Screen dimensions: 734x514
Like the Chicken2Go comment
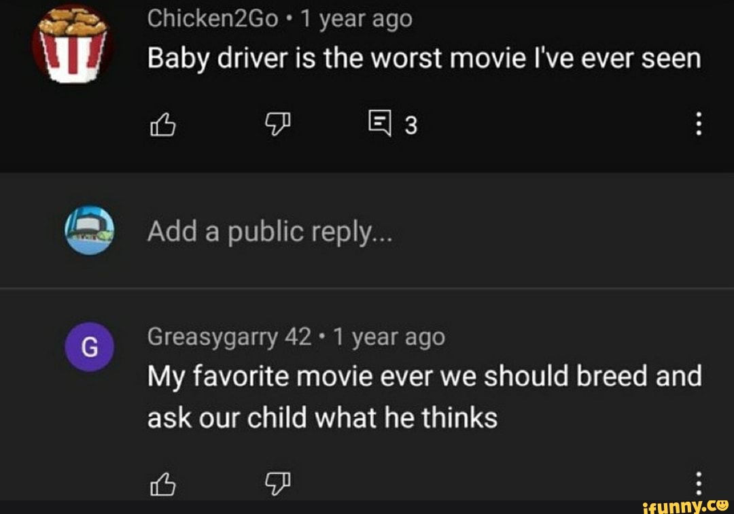coord(162,124)
